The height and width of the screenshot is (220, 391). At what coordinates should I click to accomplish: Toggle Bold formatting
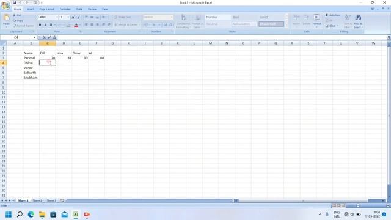click(x=40, y=24)
